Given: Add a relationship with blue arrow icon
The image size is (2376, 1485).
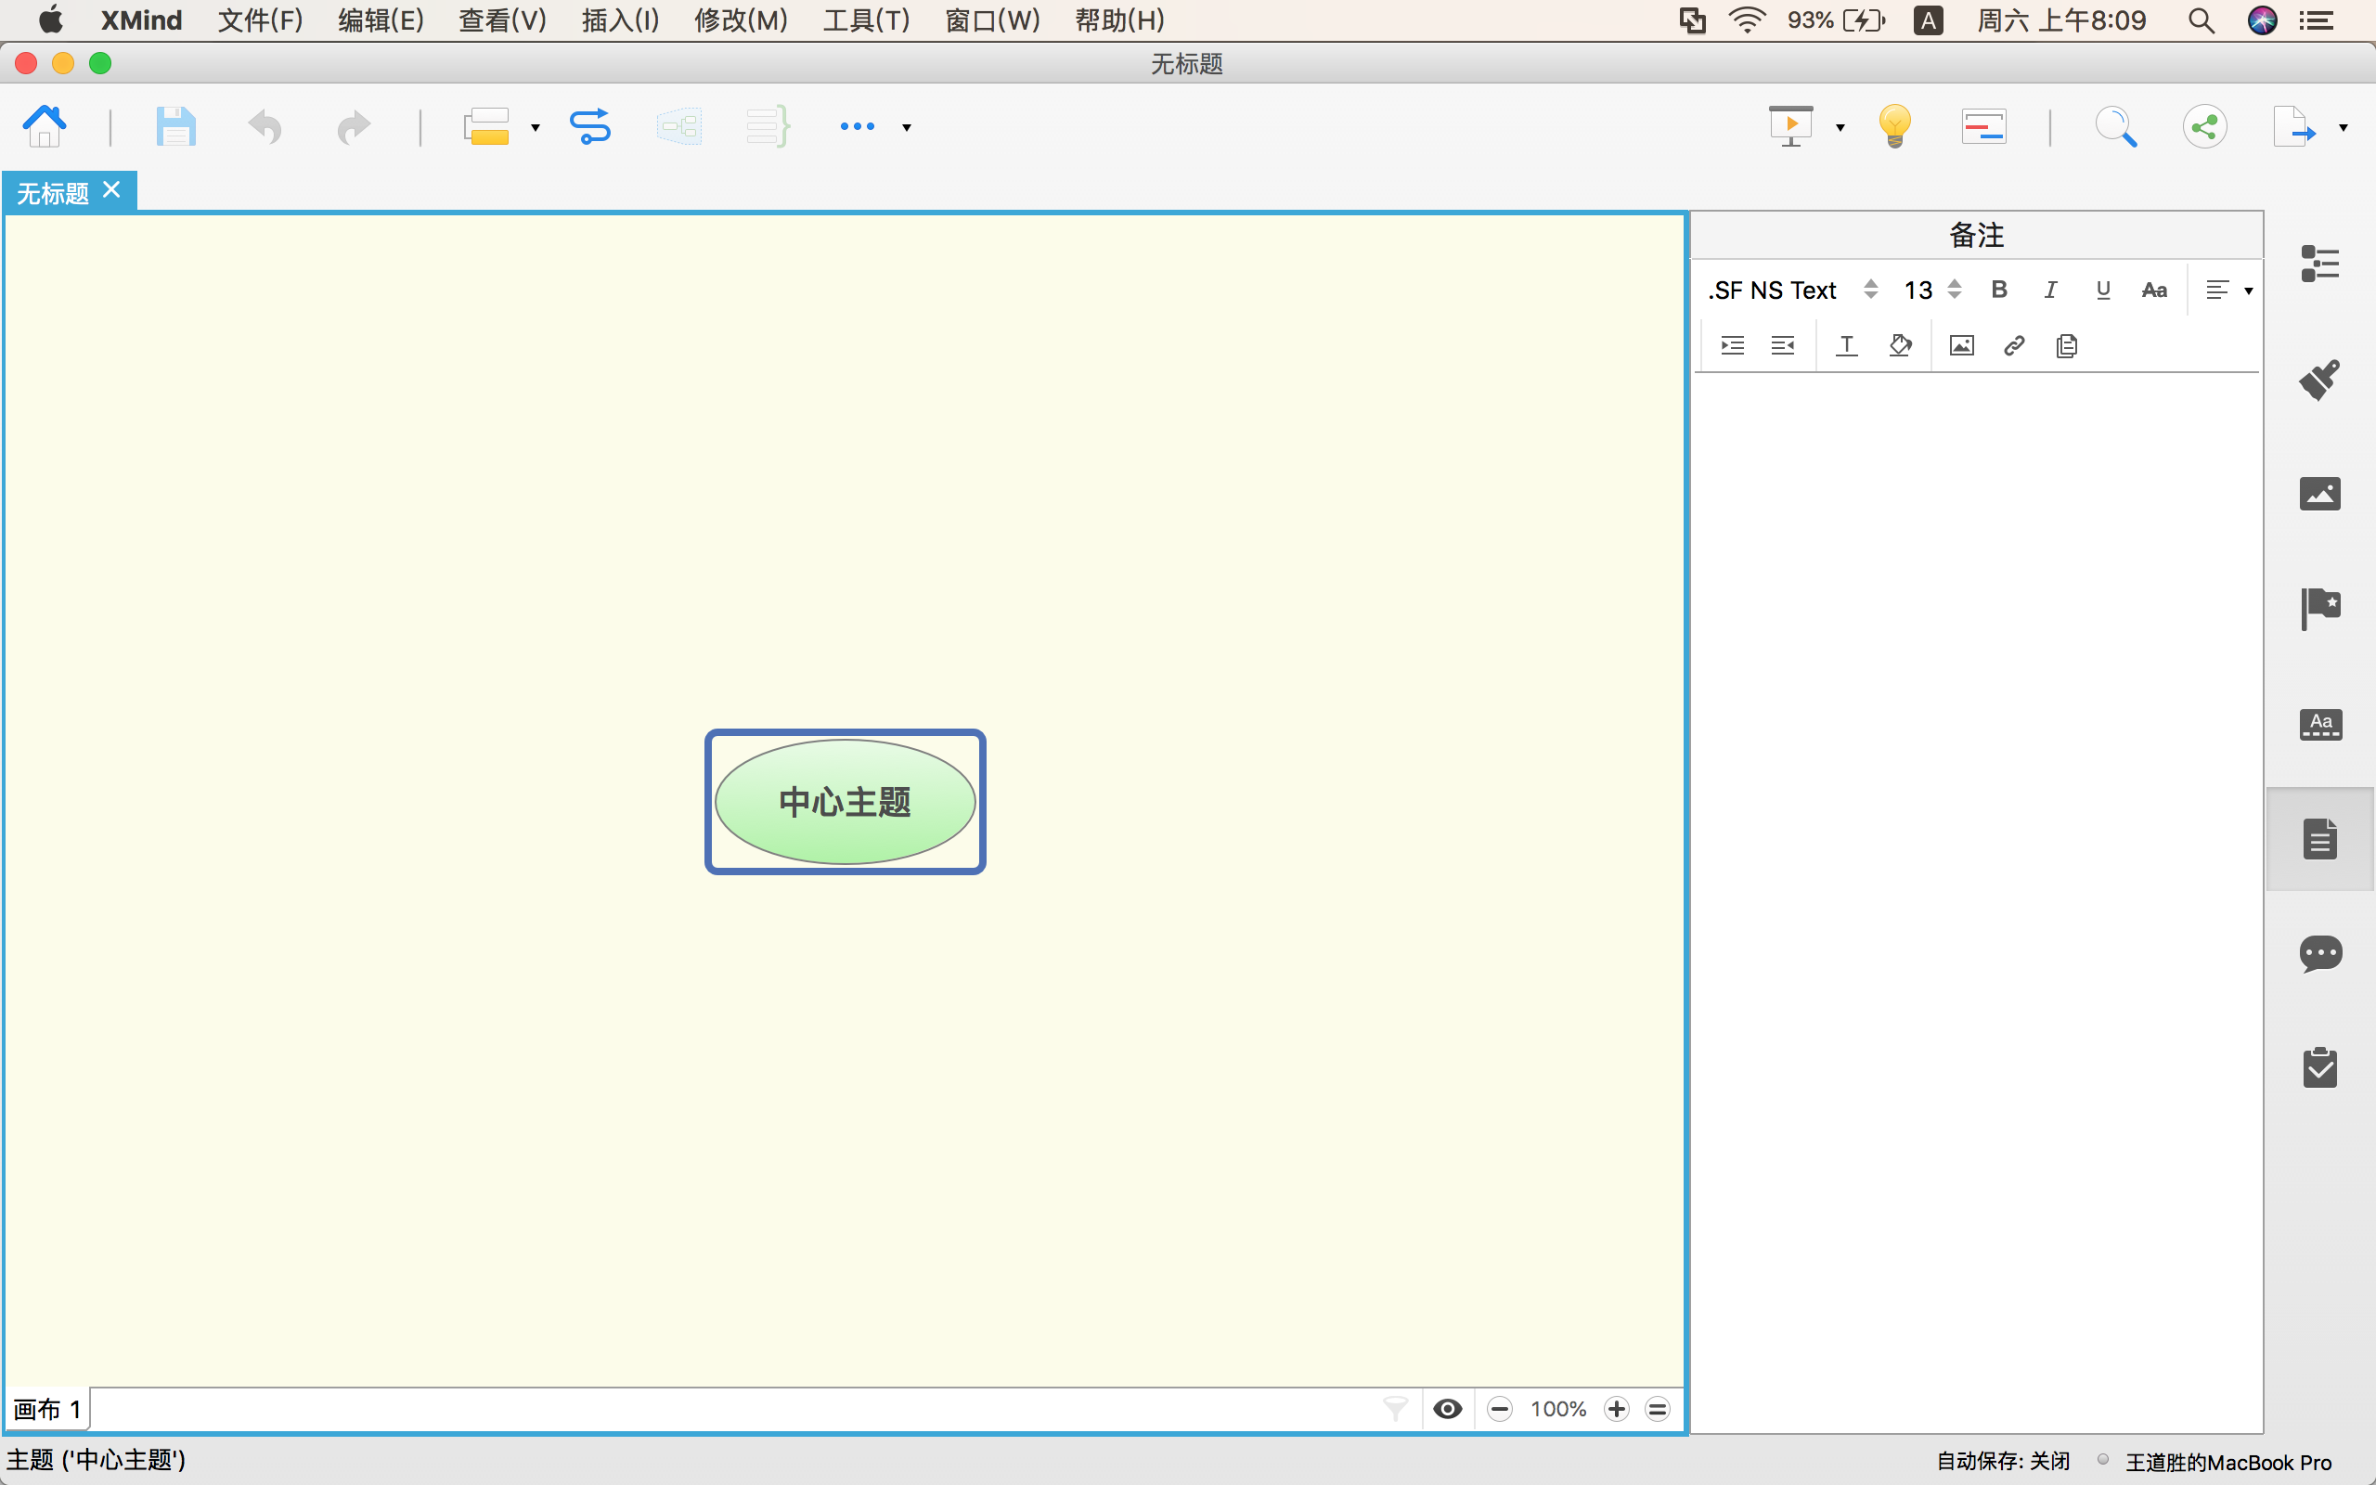Looking at the screenshot, I should tap(590, 127).
